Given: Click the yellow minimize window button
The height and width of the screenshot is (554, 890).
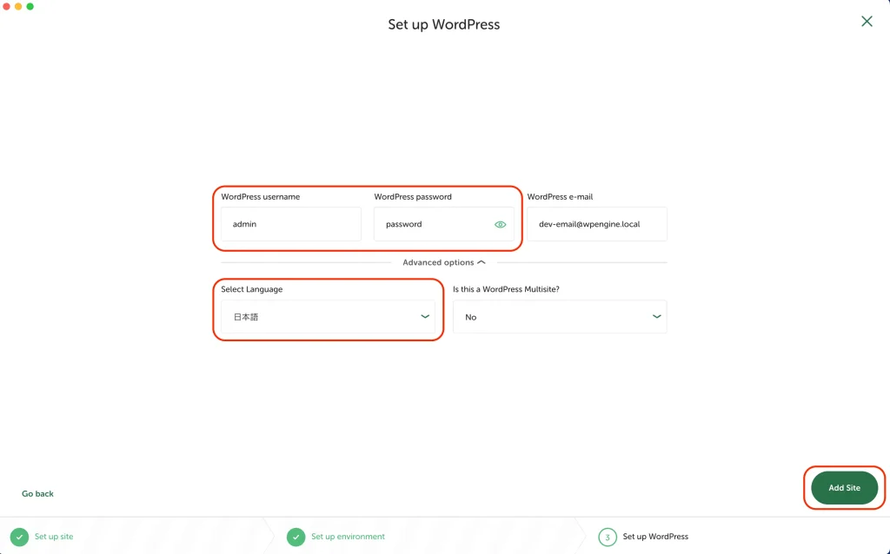Looking at the screenshot, I should 18,6.
